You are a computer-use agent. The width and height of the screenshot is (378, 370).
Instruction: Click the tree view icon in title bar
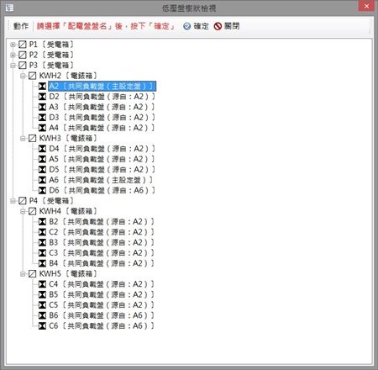click(9, 8)
